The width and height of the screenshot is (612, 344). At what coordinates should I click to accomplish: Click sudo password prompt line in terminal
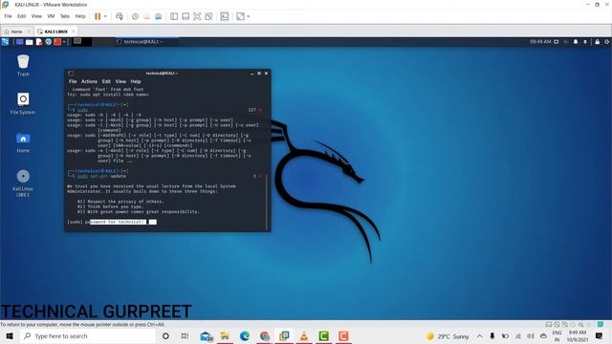(112, 222)
